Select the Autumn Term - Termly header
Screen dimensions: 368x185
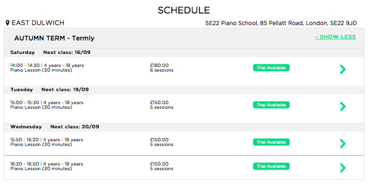point(54,38)
